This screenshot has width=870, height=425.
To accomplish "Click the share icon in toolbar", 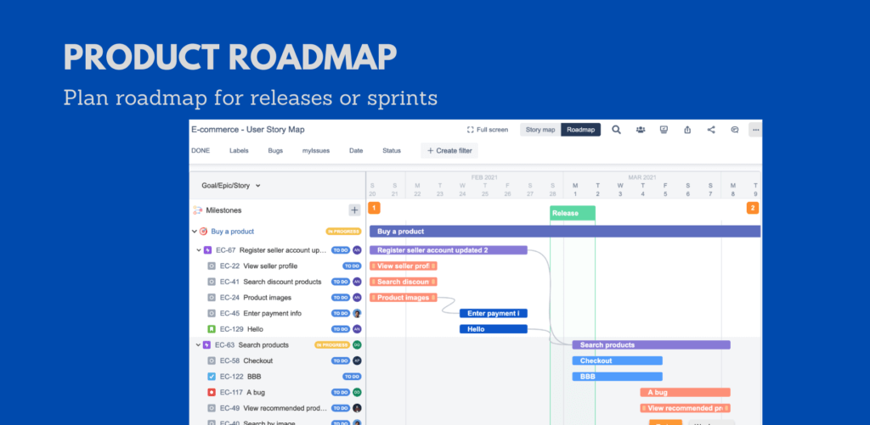I will click(711, 130).
